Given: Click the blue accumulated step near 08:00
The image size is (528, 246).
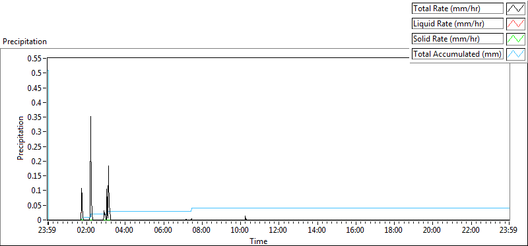Looking at the screenshot, I should 191,210.
